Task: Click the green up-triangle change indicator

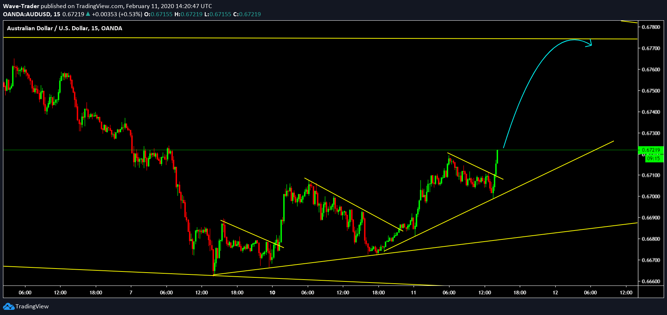Action: [x=88, y=14]
